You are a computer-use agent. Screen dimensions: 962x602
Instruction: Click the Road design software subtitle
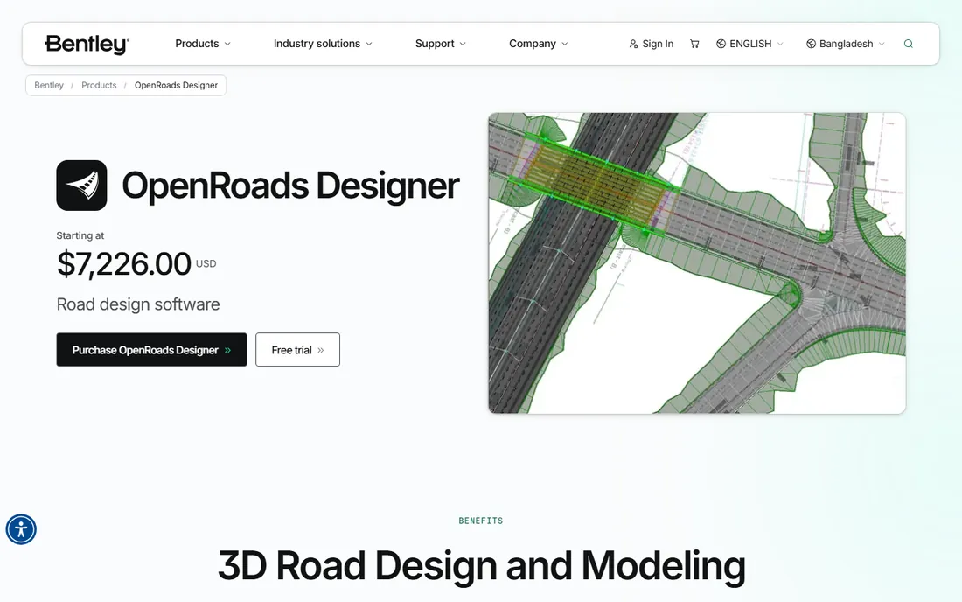tap(138, 304)
